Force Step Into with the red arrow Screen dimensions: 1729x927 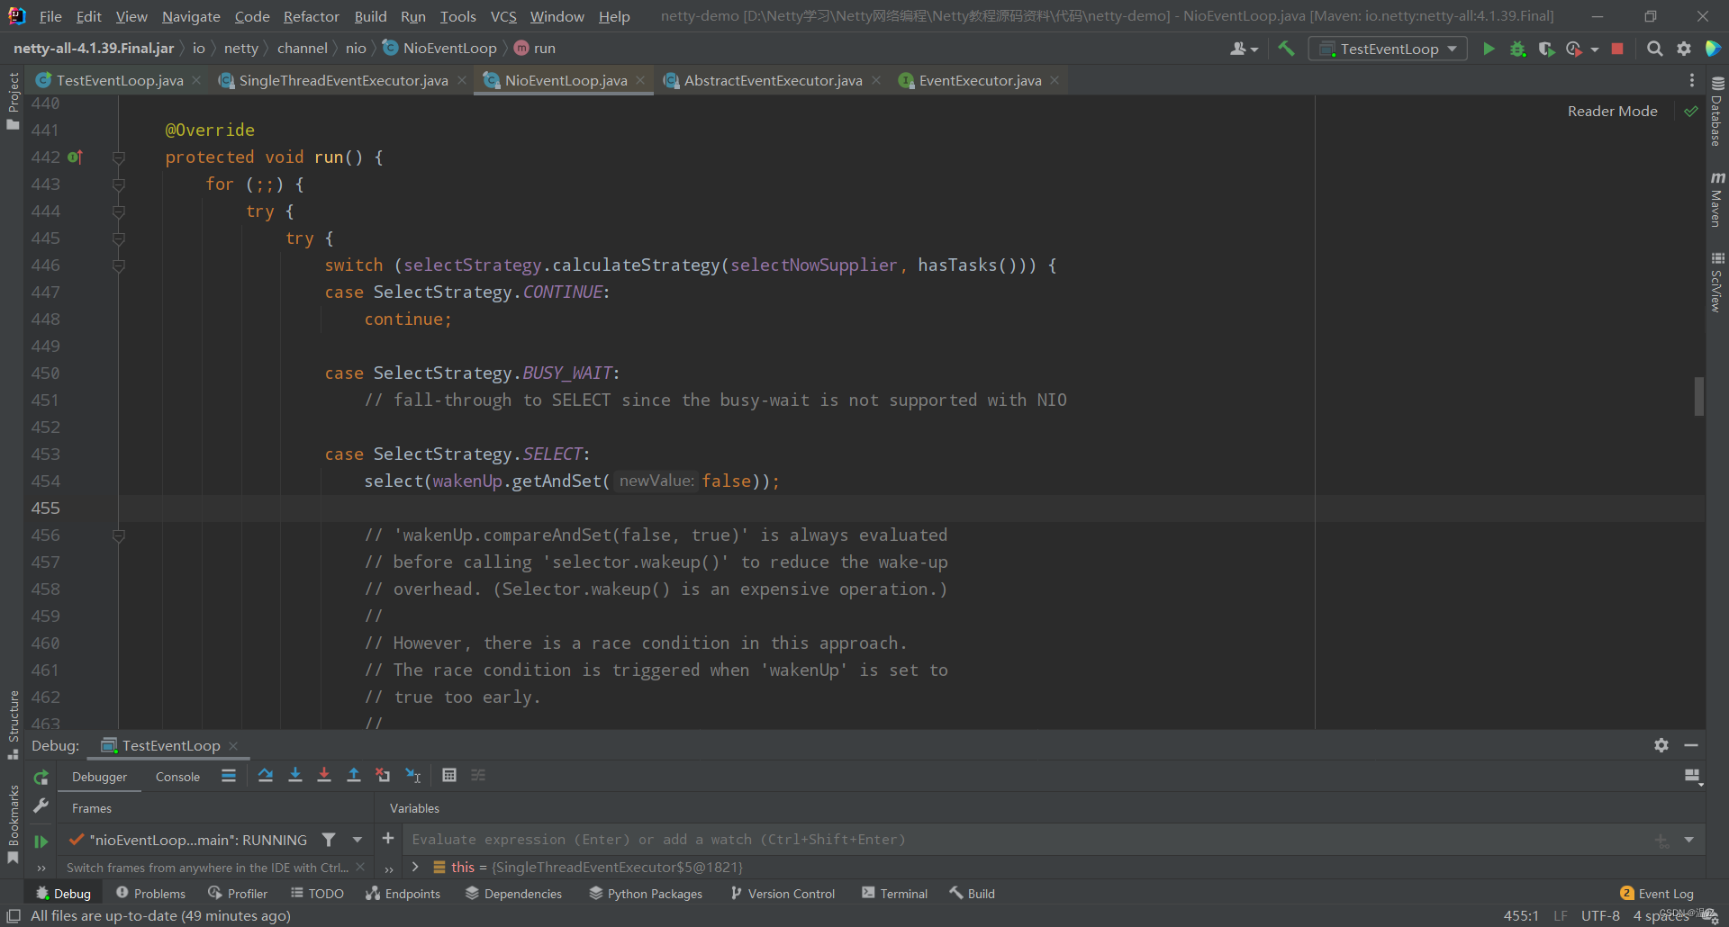pos(324,775)
